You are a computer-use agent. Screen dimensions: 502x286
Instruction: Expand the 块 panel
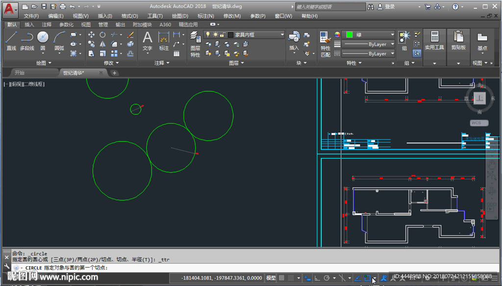coord(301,63)
